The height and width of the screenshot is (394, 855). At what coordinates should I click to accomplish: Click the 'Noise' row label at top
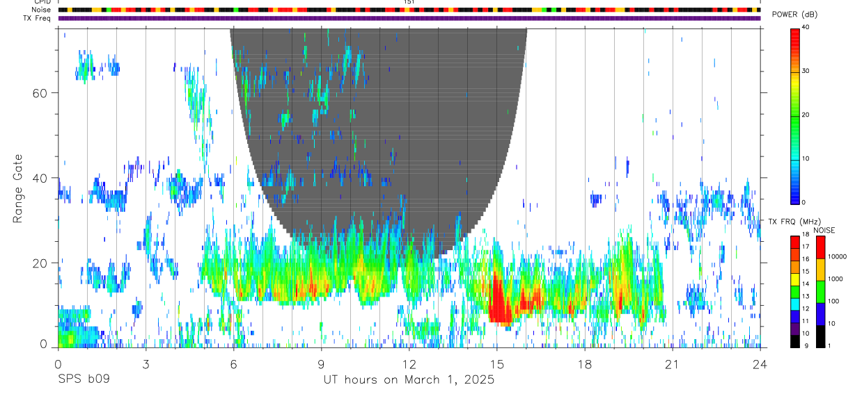[x=40, y=10]
